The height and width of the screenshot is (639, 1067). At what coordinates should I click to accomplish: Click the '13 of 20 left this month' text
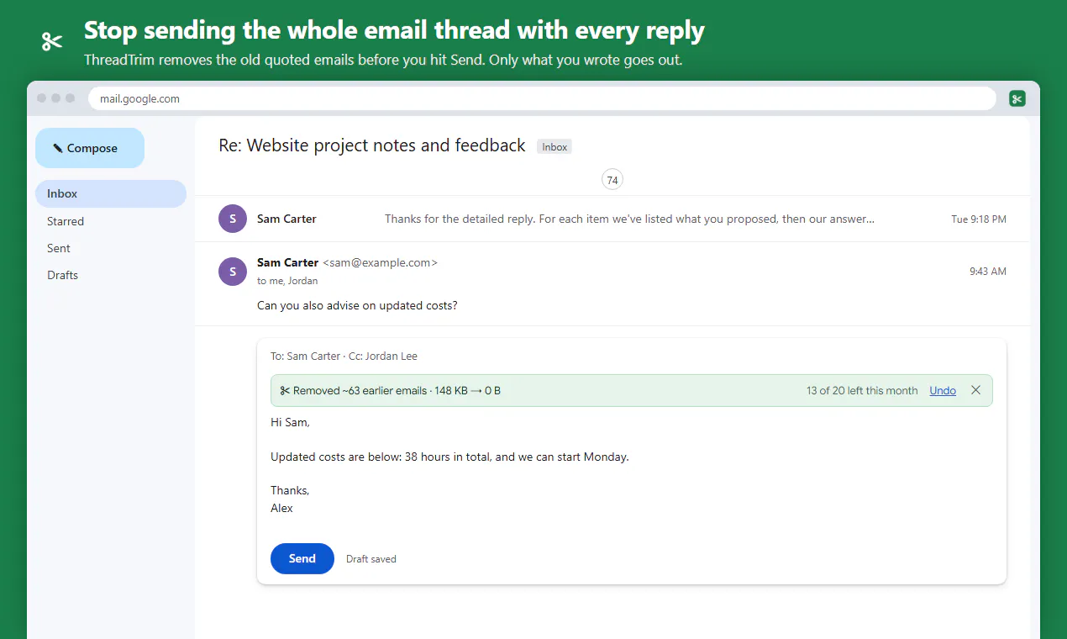(x=862, y=390)
